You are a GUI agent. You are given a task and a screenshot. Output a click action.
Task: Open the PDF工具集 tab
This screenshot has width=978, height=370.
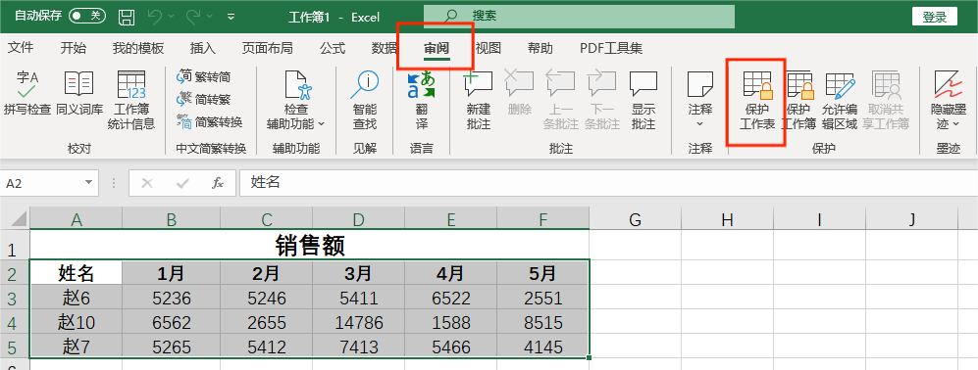[x=611, y=48]
